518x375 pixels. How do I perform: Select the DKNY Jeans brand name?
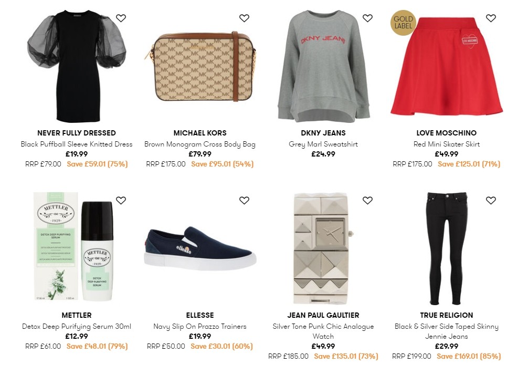324,133
